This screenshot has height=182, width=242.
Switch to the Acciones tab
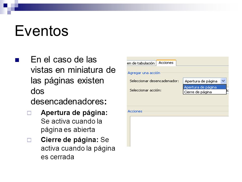point(166,63)
